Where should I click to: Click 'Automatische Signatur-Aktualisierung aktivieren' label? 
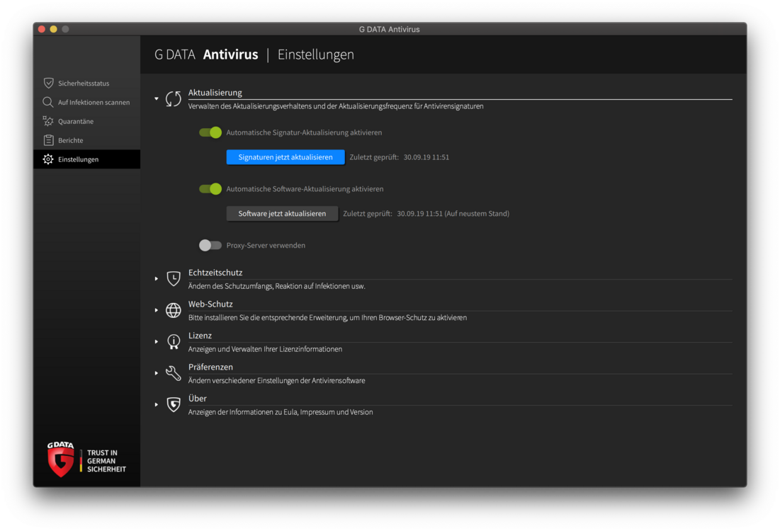[x=305, y=132]
